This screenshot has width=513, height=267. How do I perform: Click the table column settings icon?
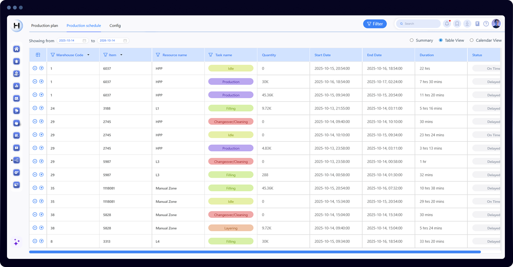[38, 55]
